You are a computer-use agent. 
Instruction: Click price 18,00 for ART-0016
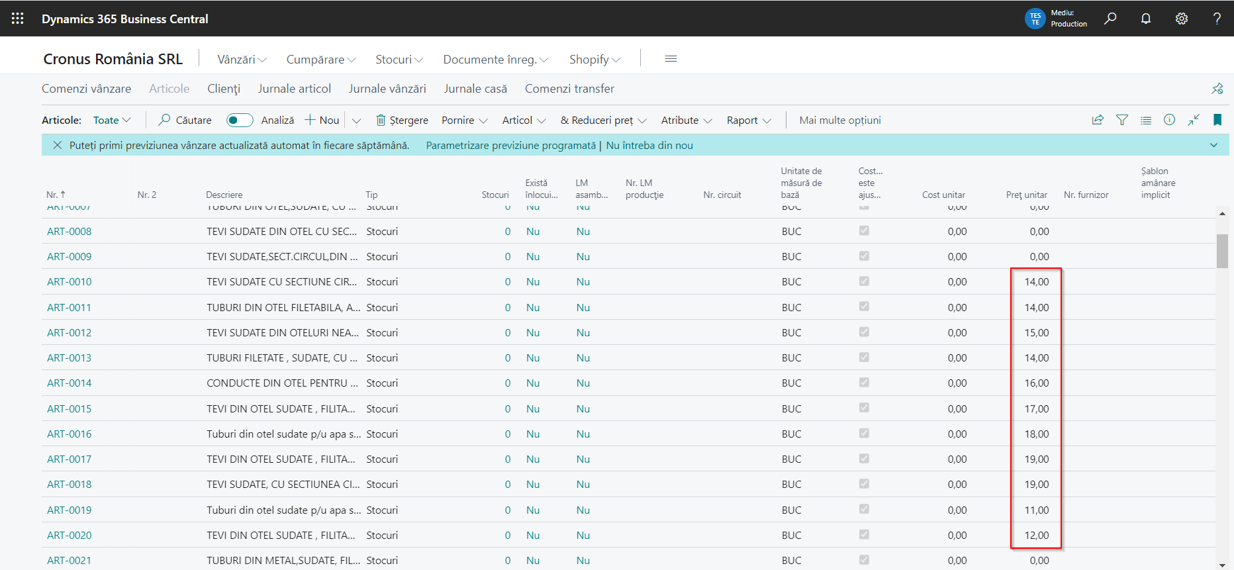[x=1037, y=434]
